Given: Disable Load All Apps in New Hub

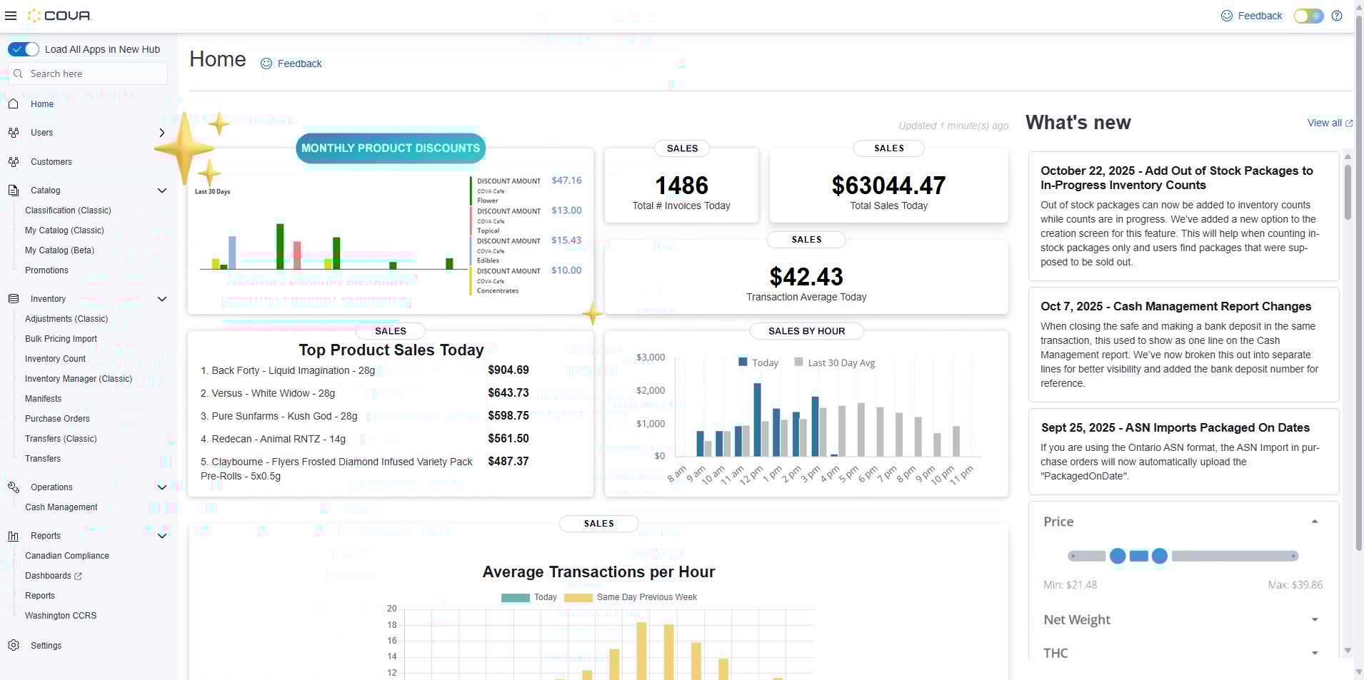Looking at the screenshot, I should 24,49.
